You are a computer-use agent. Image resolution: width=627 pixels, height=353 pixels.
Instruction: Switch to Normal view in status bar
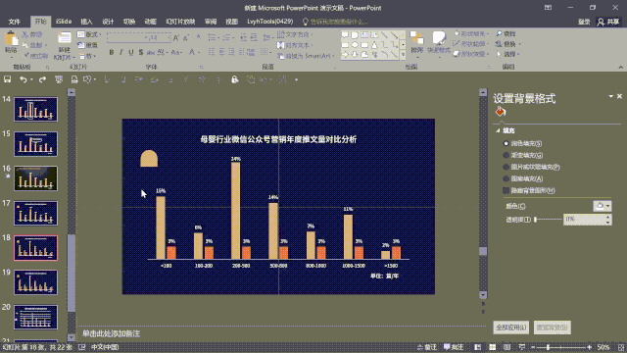[x=477, y=347]
